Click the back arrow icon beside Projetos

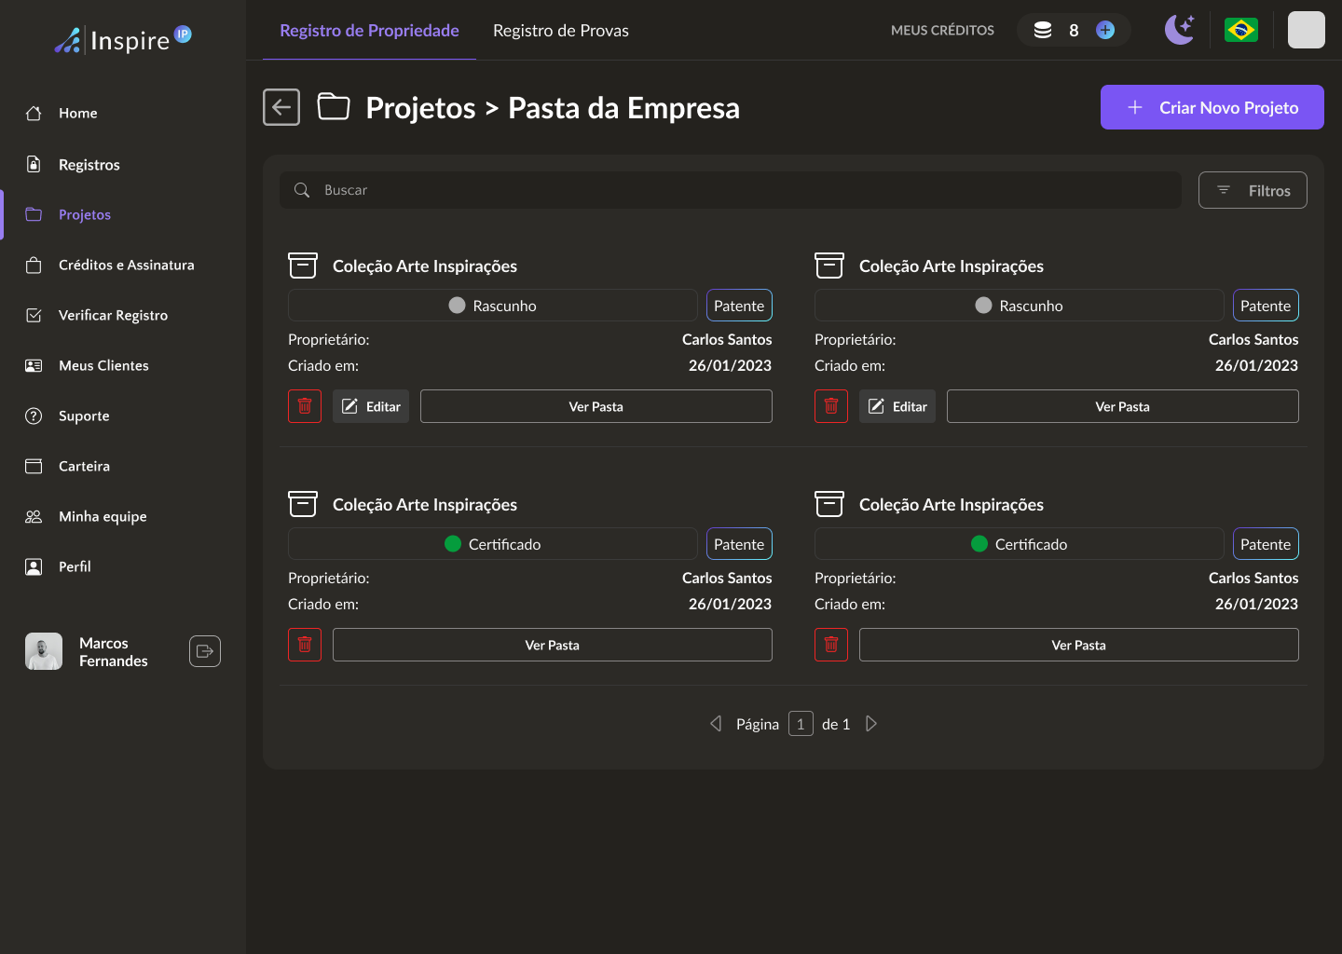281,107
